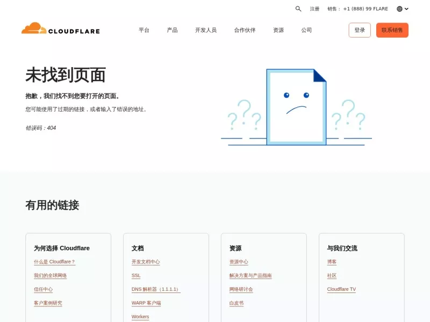Click the Cloudflare logo
Image resolution: width=430 pixels, height=322 pixels.
tap(61, 28)
